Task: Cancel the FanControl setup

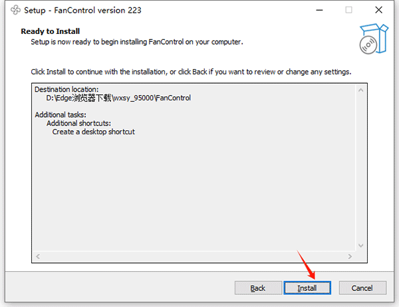Action: (x=362, y=288)
